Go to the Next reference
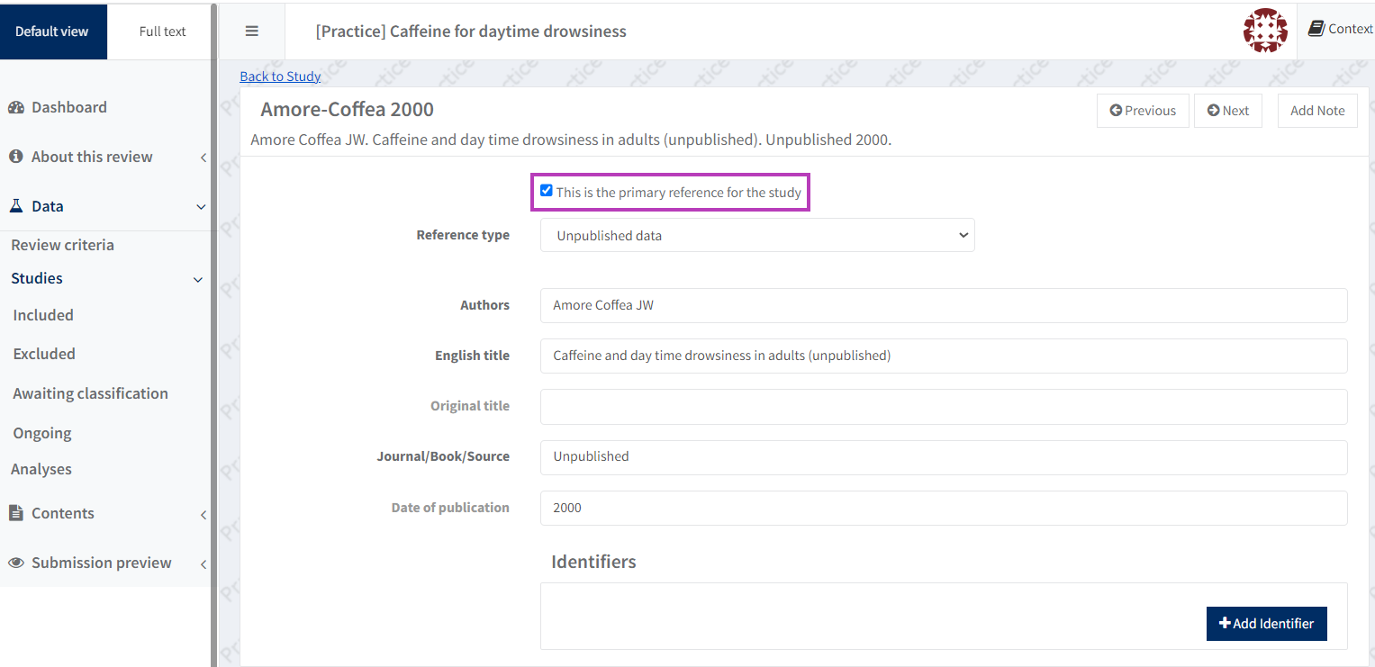This screenshot has width=1375, height=667. 1227,111
